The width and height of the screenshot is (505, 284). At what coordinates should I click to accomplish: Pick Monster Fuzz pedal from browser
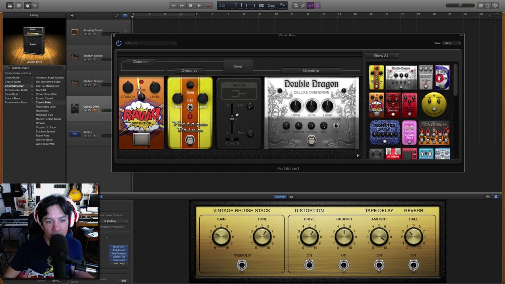click(x=385, y=133)
